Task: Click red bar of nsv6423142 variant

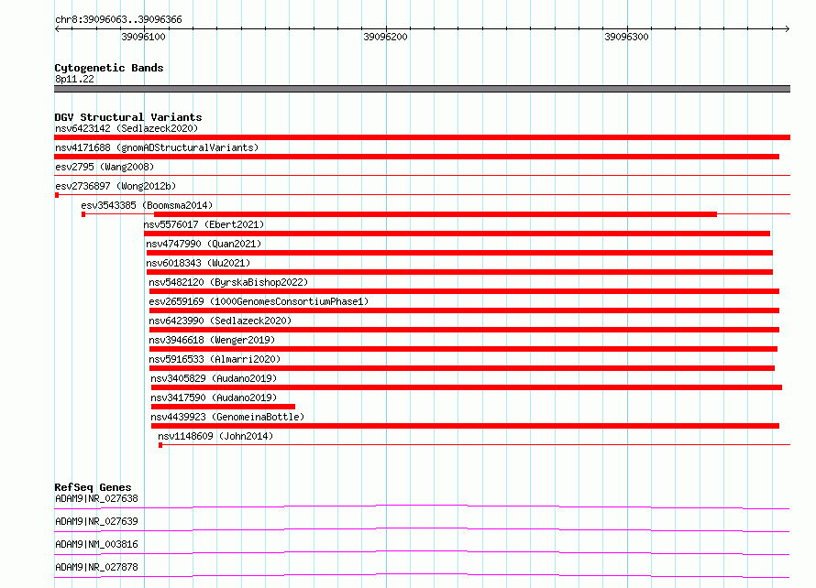Action: pos(422,137)
